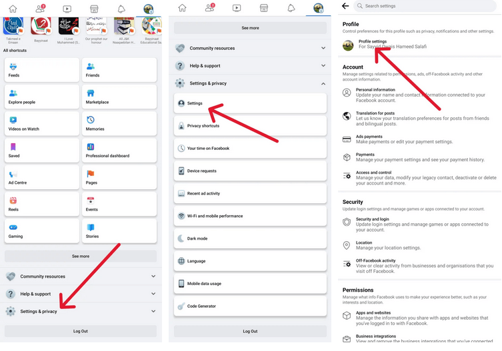This screenshot has width=502, height=351.
Task: Open Settings menu item
Action: [x=251, y=103]
